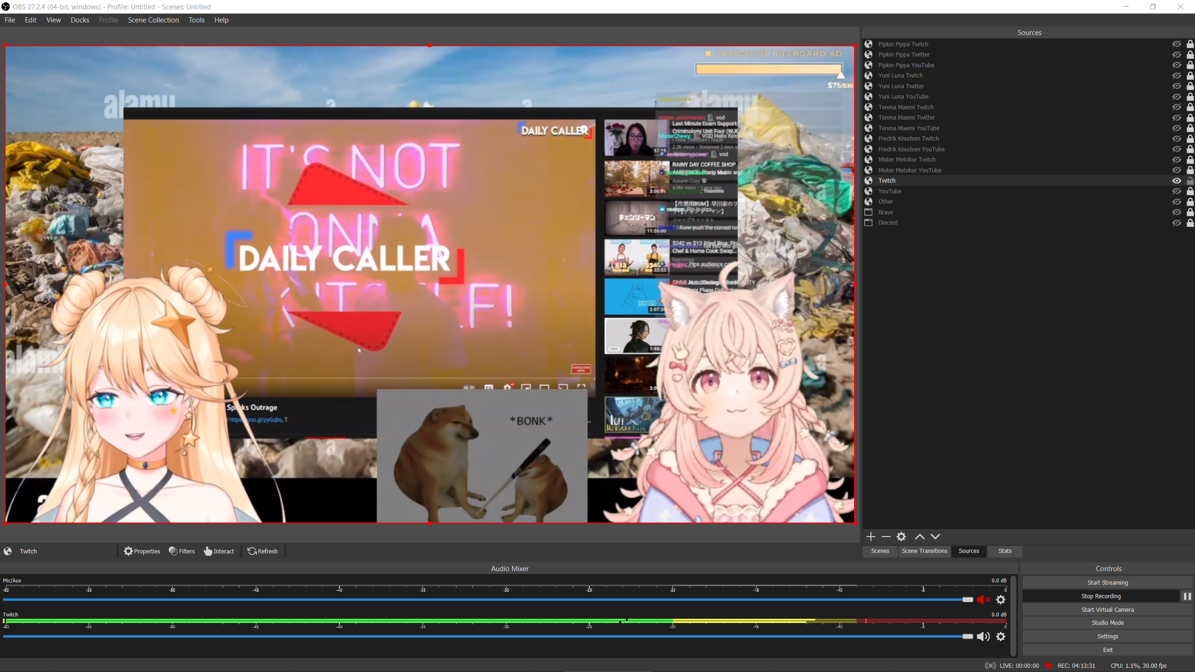Viewport: 1195px width, 672px height.
Task: Open Mic/Aux audio settings gear
Action: point(1000,600)
